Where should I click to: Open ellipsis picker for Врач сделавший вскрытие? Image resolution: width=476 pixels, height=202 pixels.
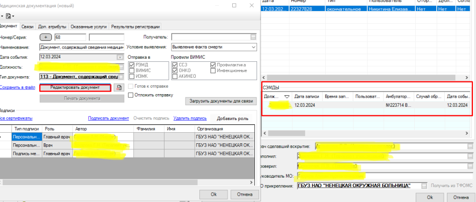click(x=470, y=146)
